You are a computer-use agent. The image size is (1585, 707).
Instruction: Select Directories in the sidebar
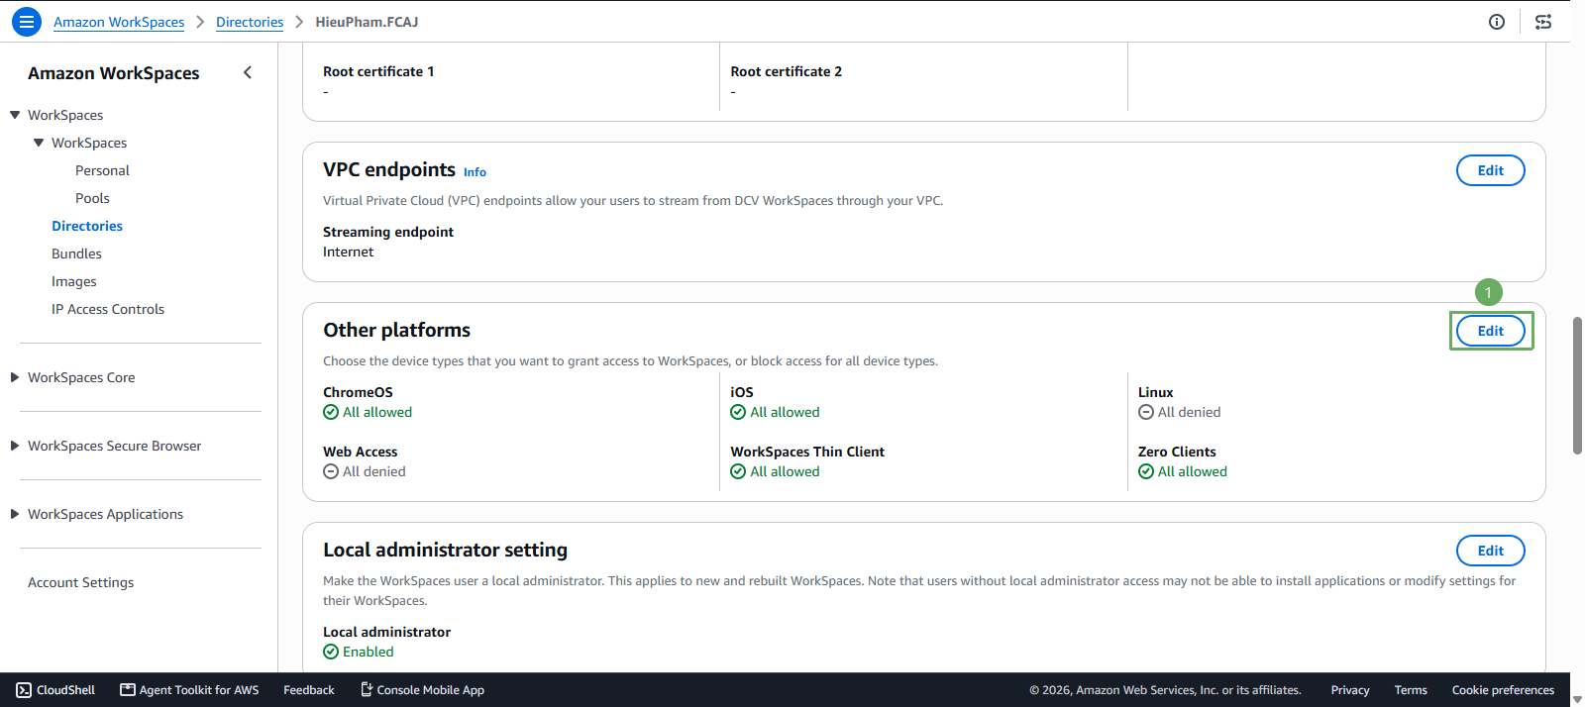(x=87, y=226)
